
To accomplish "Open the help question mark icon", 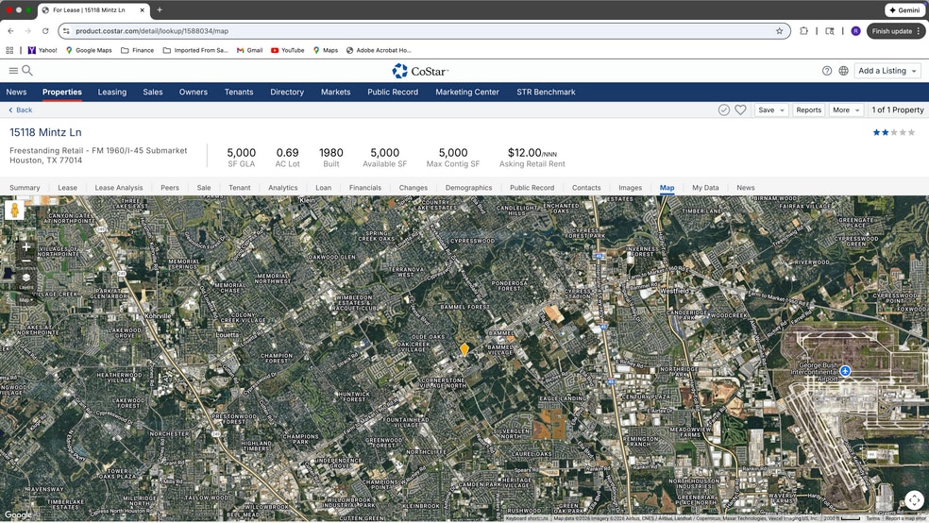I will 827,71.
